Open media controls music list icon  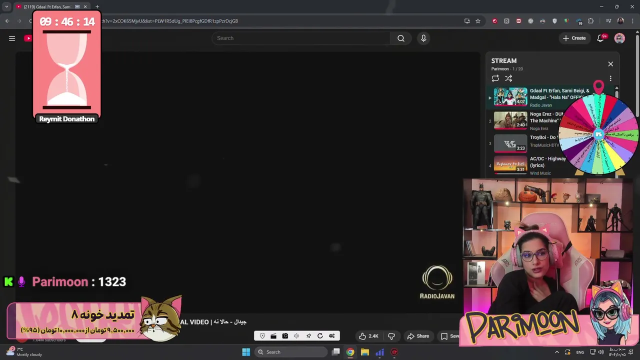(608, 21)
